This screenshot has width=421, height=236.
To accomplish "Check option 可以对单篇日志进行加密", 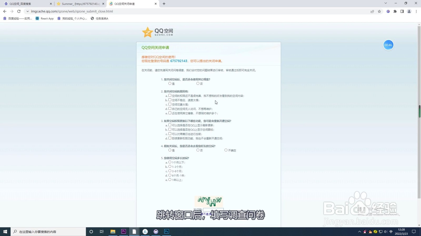I will coord(170,134).
